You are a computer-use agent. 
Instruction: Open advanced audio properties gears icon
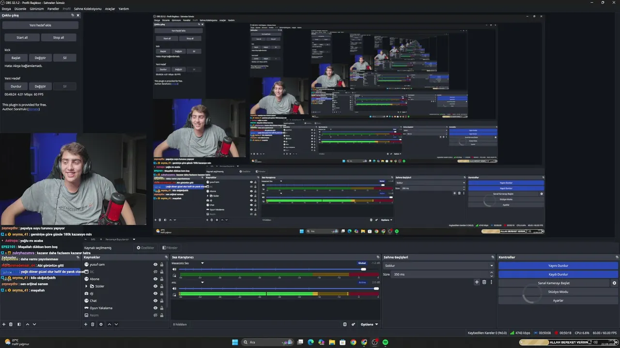point(354,324)
